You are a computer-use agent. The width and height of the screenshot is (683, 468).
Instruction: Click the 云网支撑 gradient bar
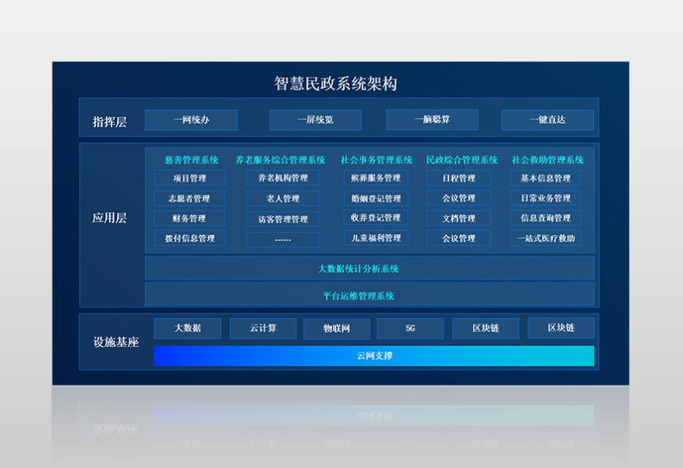pos(374,356)
